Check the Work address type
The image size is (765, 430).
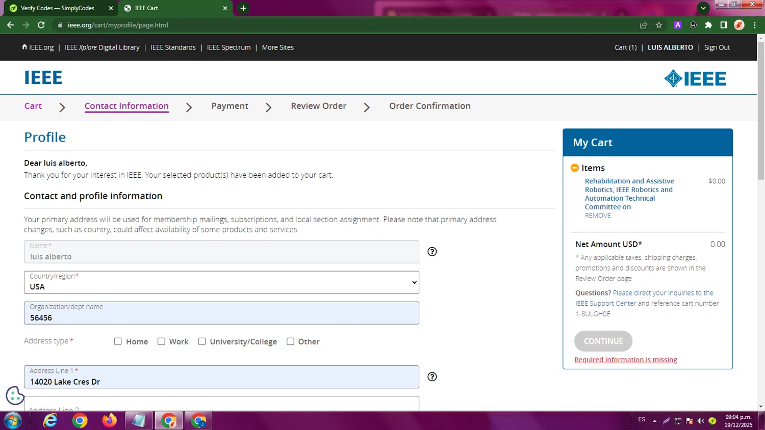pyautogui.click(x=161, y=341)
